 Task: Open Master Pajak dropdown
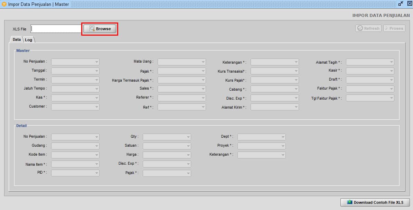tap(181, 71)
